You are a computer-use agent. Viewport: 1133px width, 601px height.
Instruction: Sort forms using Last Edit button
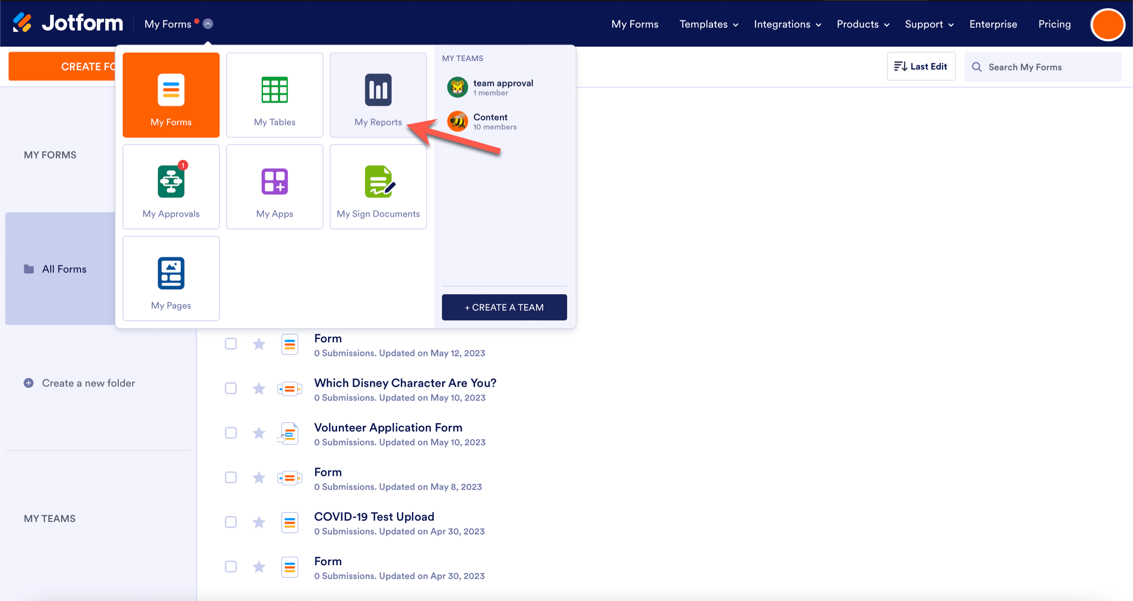[x=921, y=66]
